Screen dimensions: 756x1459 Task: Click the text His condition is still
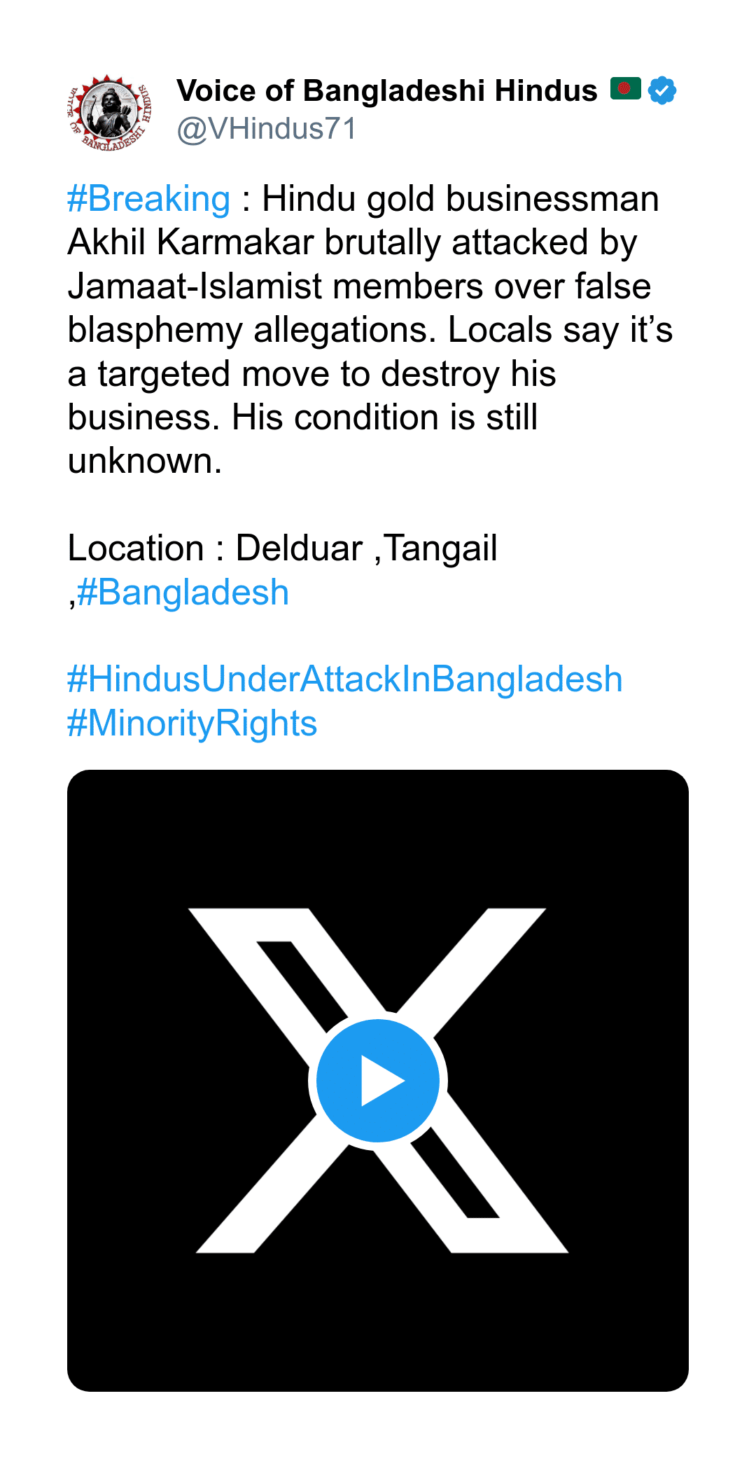pyautogui.click(x=384, y=417)
